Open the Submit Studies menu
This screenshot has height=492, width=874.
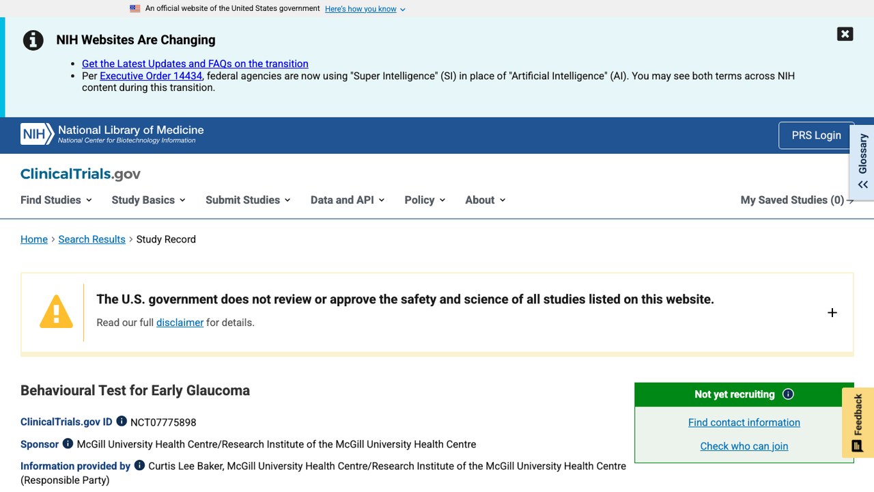tap(248, 200)
